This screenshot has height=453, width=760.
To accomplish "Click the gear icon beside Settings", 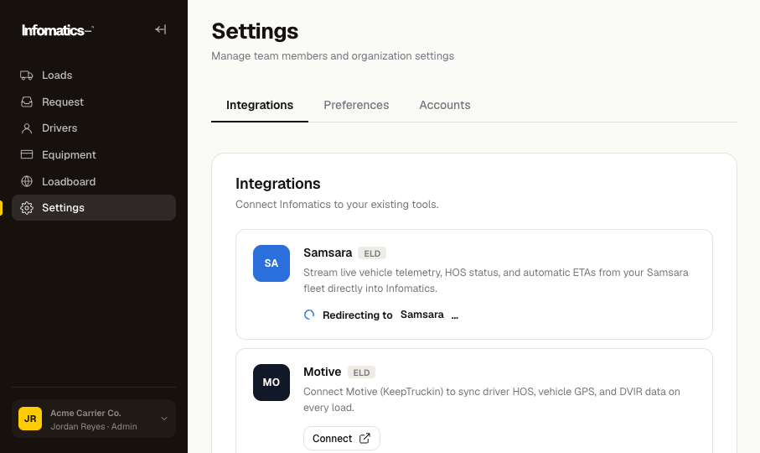I will tap(27, 207).
